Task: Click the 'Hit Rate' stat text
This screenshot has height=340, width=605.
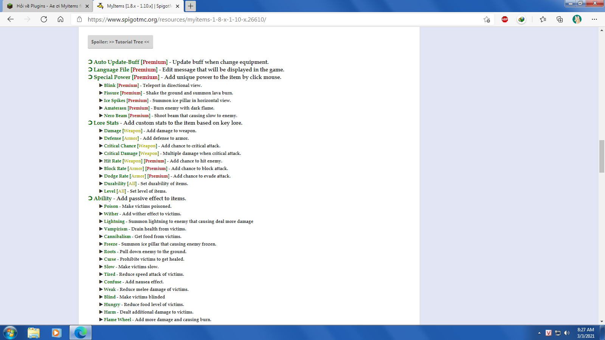Action: coord(113,161)
